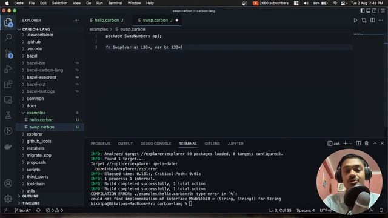
Task: Click Ln 3, Col 35 in status bar
Action: (280, 210)
